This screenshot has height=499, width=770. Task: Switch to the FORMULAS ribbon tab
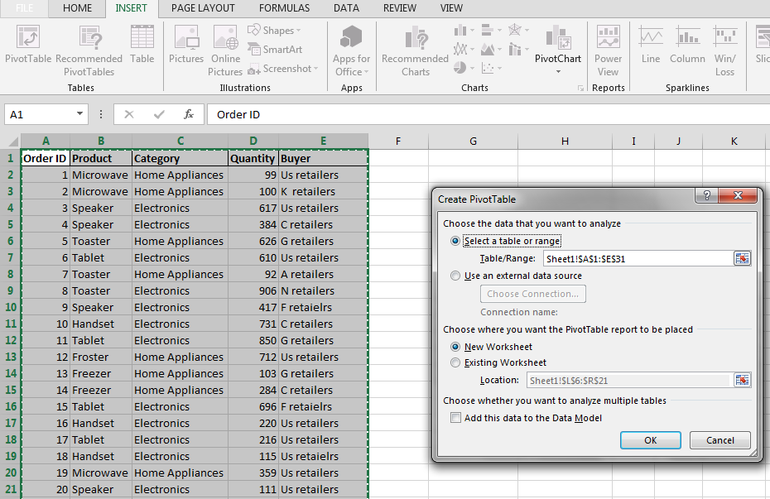pyautogui.click(x=284, y=8)
